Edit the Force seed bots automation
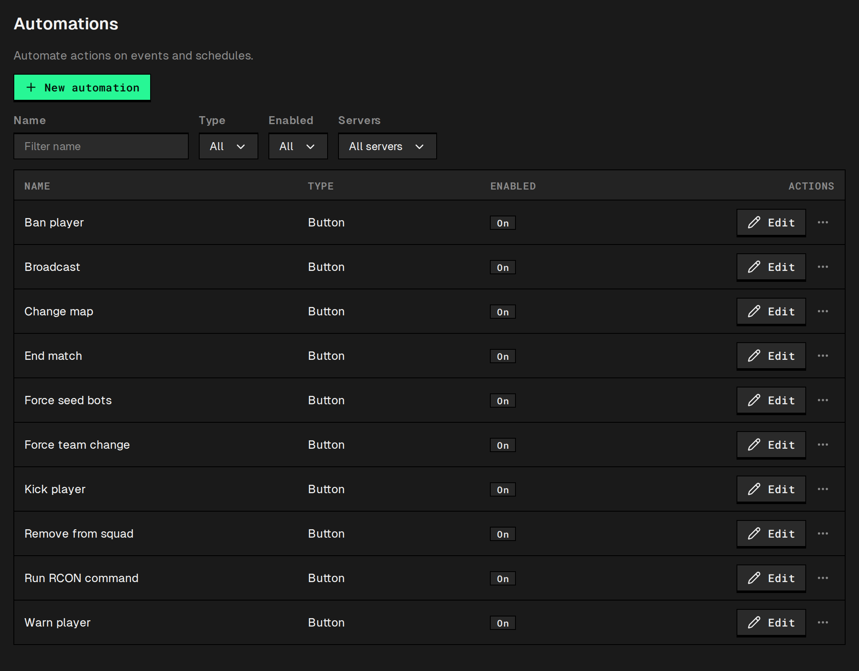The image size is (859, 671). (771, 401)
